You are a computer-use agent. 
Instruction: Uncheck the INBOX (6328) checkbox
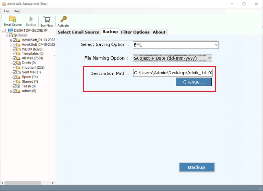pos(15,49)
